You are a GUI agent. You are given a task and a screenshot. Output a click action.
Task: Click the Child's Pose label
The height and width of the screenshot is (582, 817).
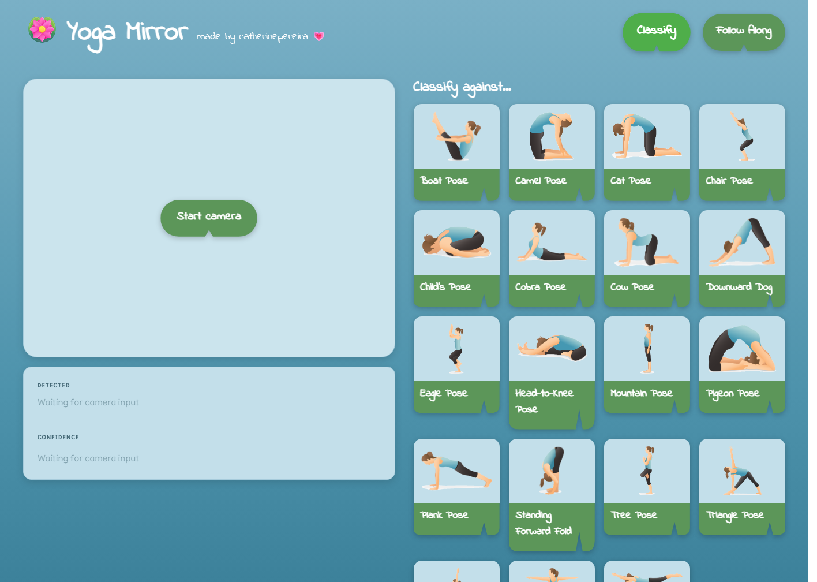[x=445, y=287]
